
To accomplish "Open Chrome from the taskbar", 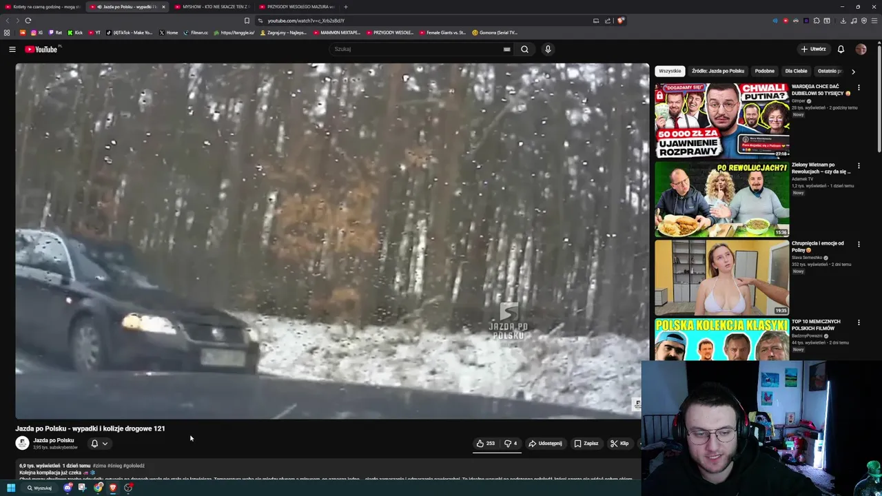I will [x=99, y=488].
